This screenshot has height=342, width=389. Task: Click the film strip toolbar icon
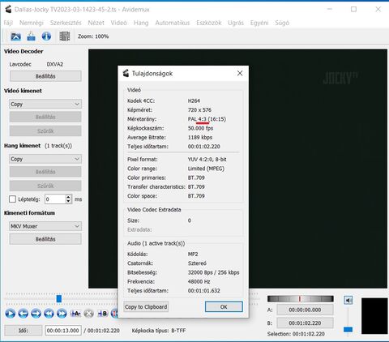(x=65, y=36)
